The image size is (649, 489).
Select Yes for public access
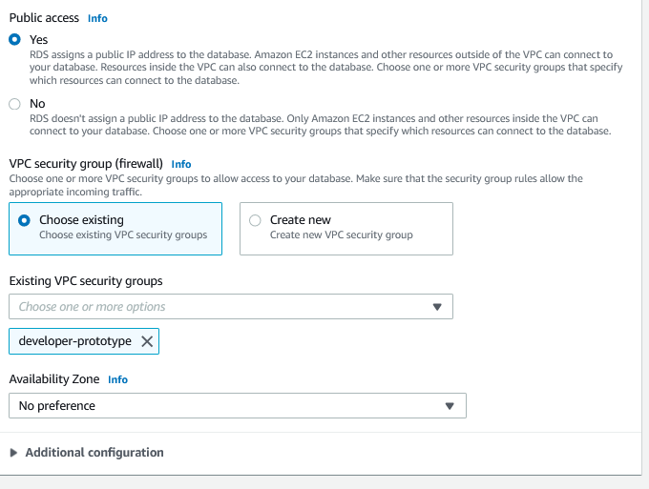[14, 40]
